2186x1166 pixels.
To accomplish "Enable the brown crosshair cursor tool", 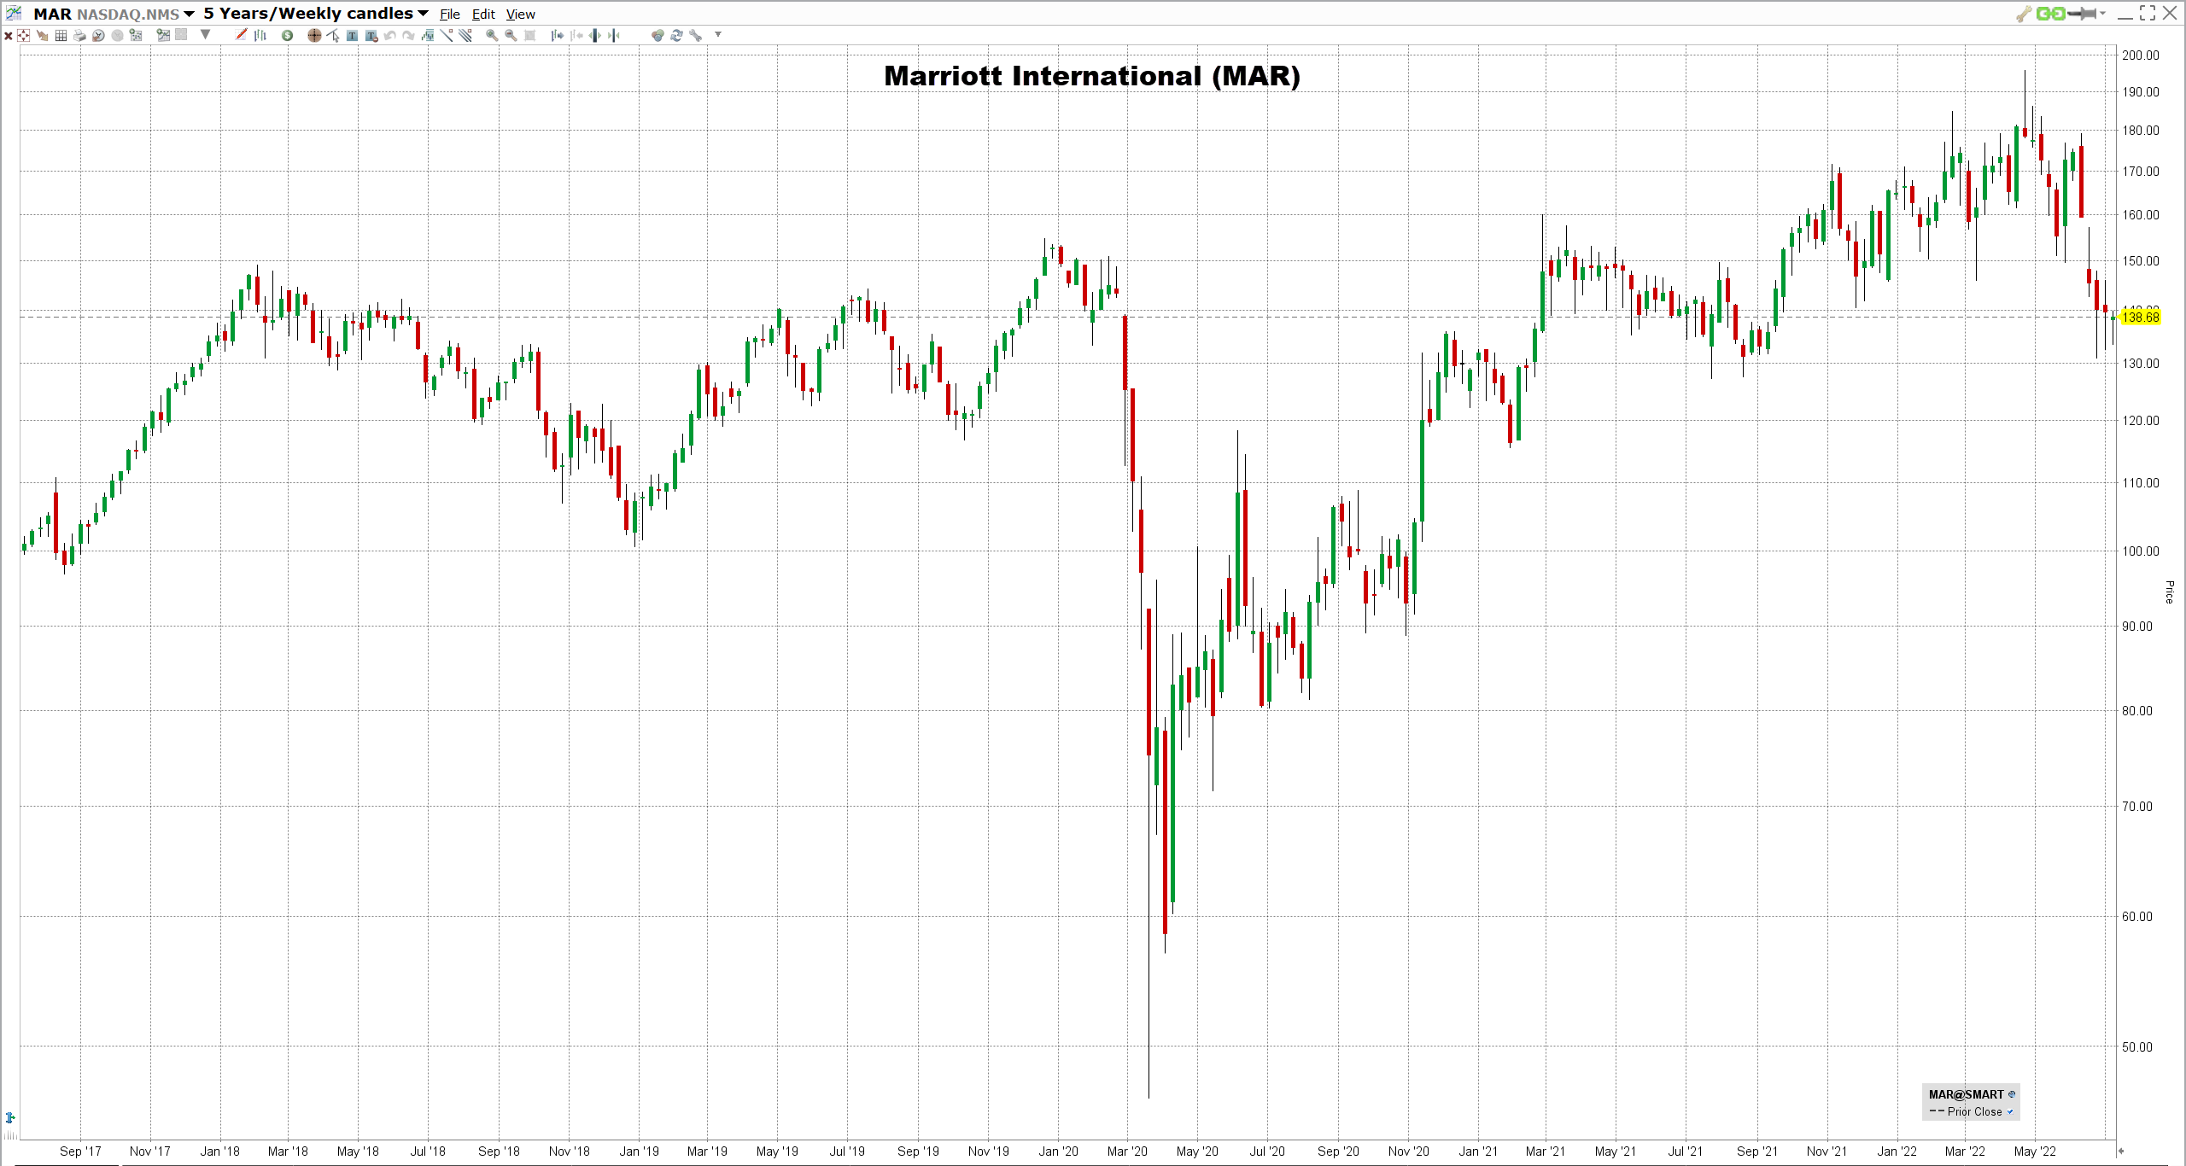I will (314, 35).
